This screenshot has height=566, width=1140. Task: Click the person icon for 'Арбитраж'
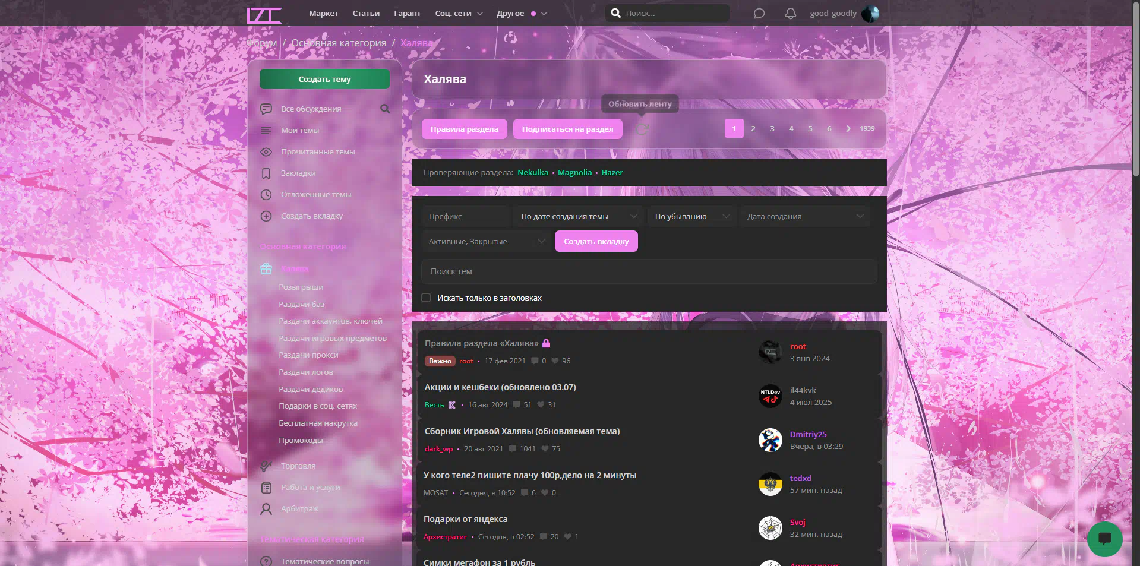266,509
